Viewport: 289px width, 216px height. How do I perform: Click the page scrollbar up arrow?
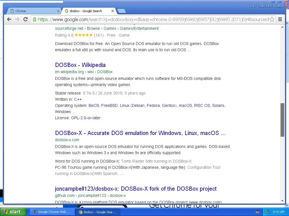point(282,27)
